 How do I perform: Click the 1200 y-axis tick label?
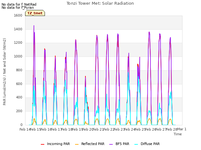(x=18, y=43)
